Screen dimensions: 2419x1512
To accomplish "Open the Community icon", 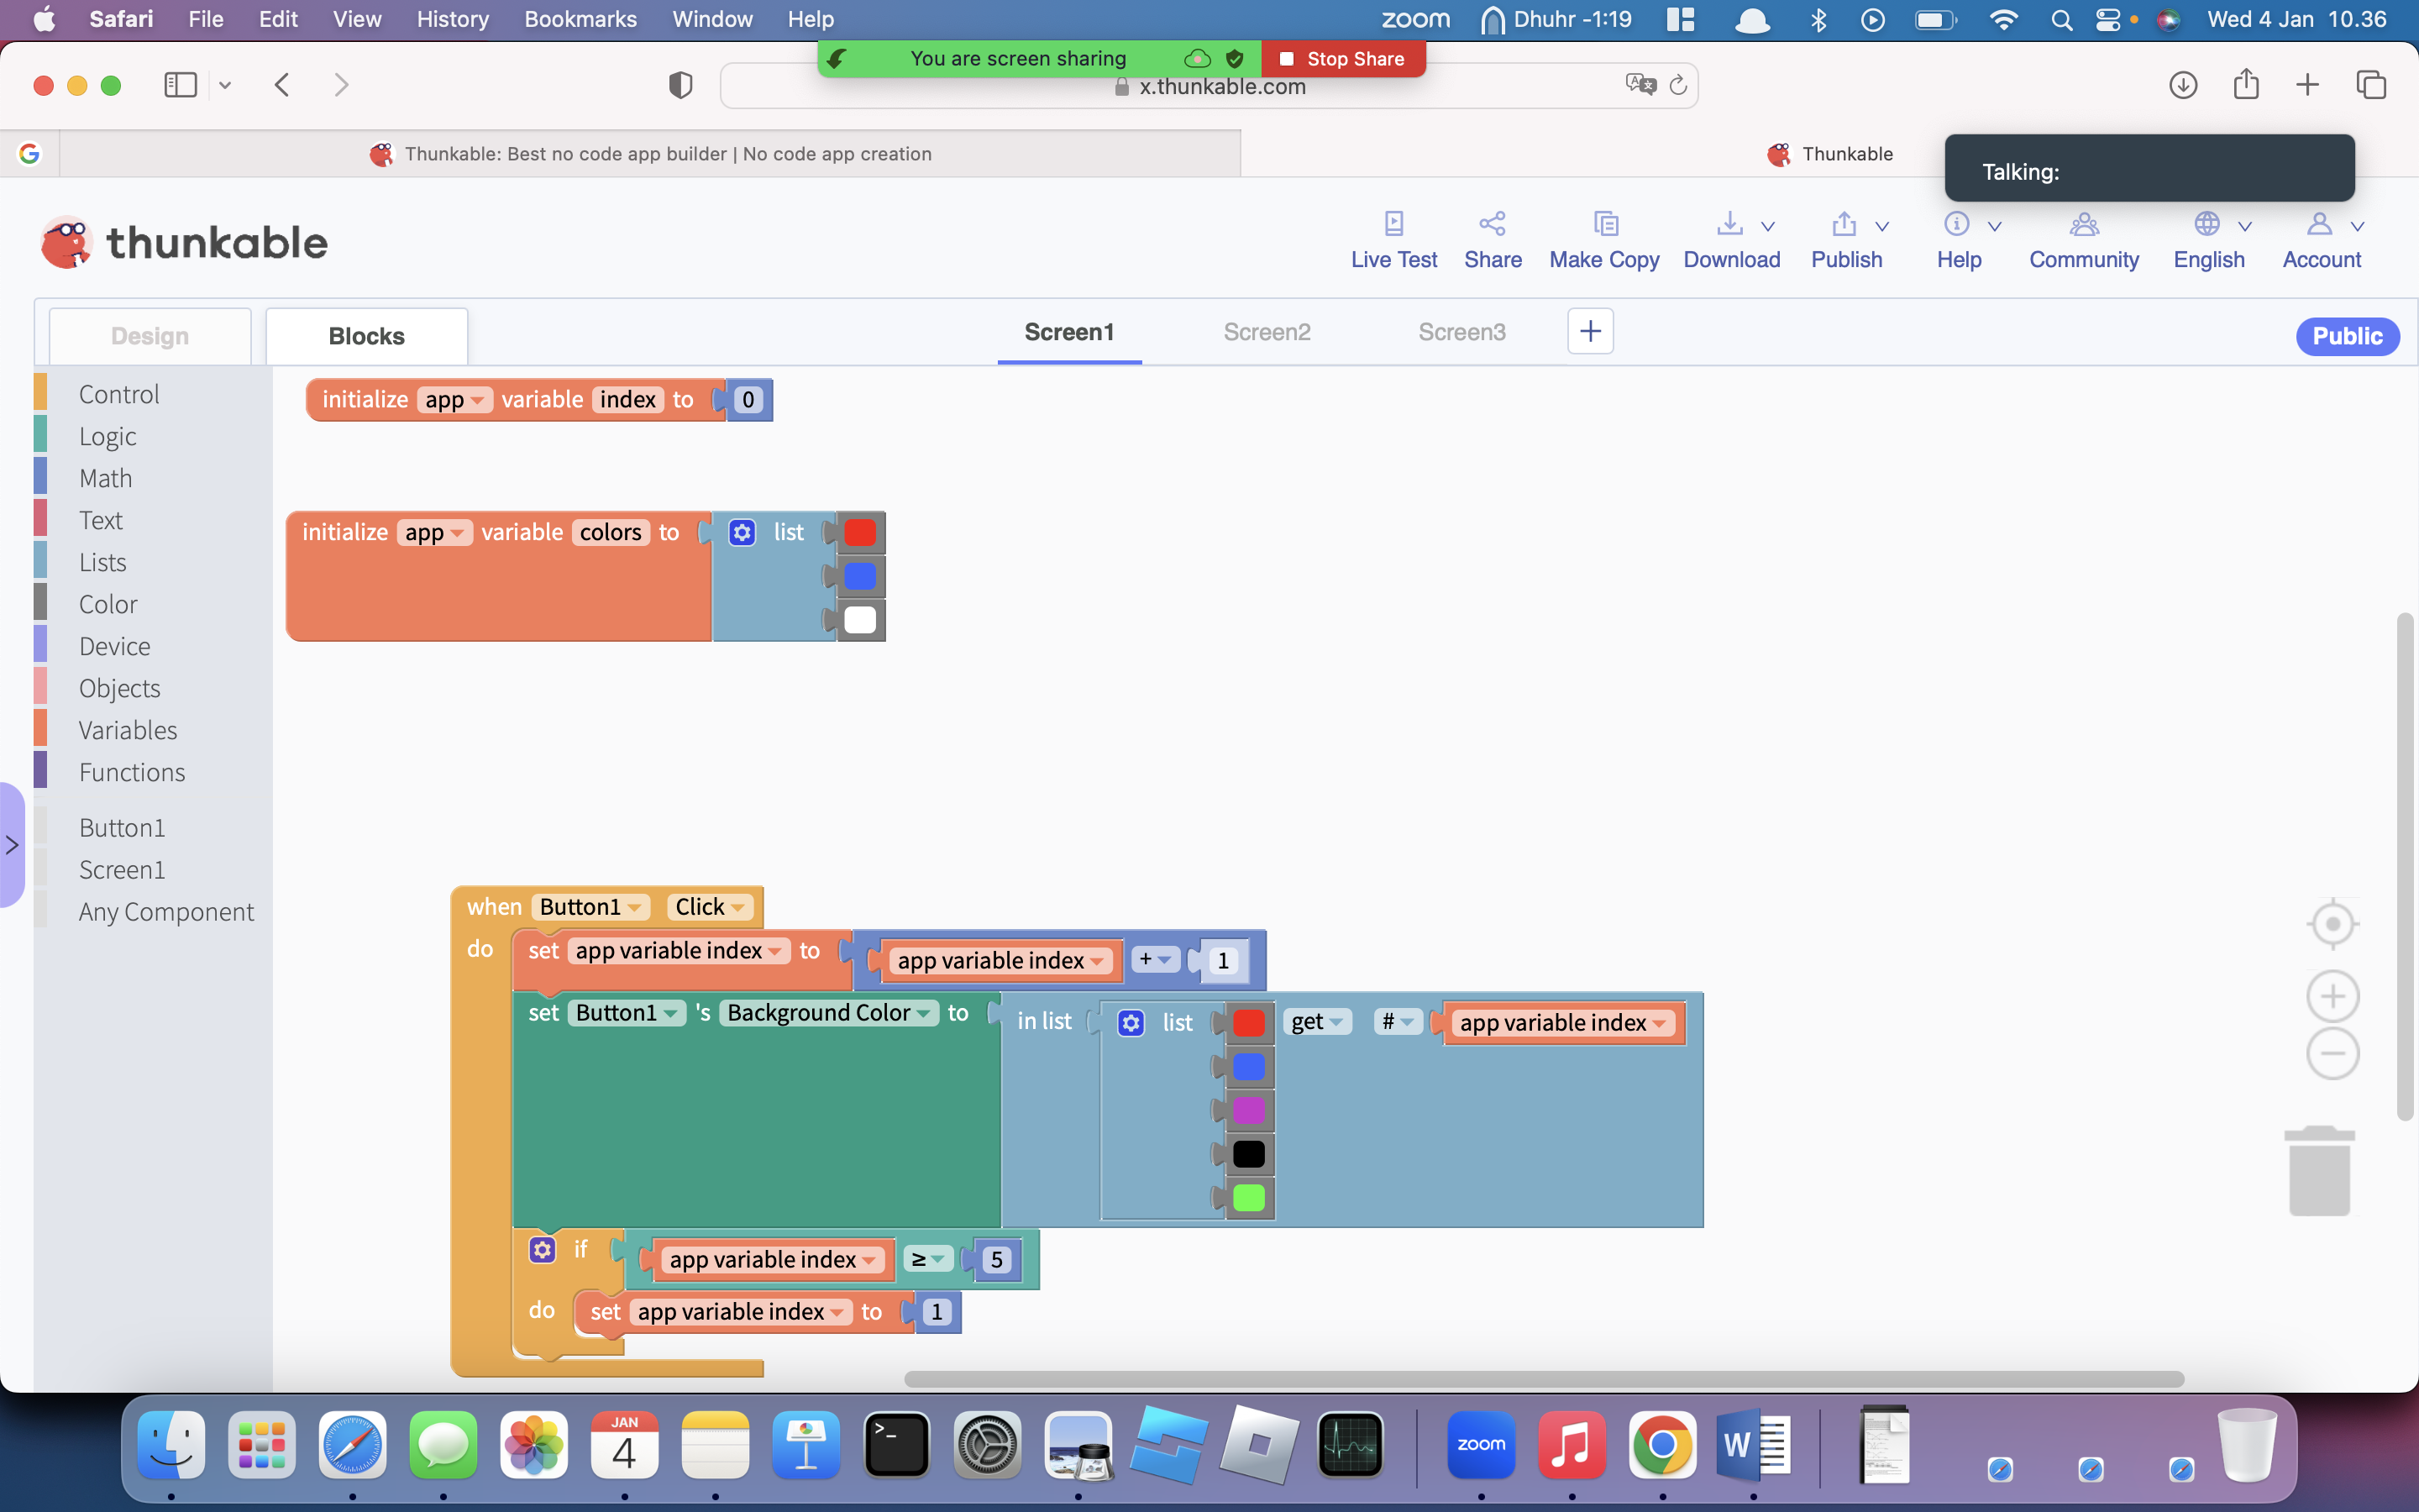I will pyautogui.click(x=2084, y=223).
